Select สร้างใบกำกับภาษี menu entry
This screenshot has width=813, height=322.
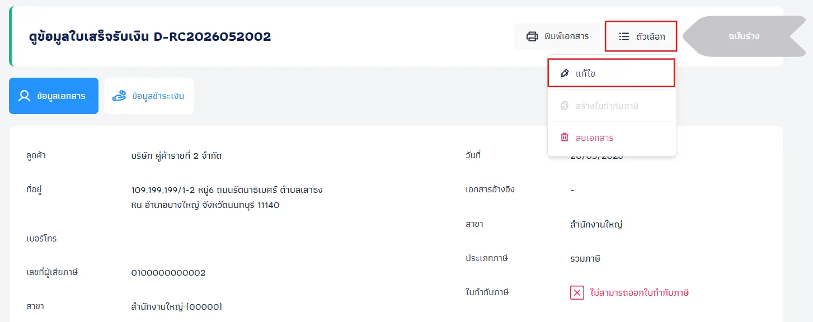tap(612, 106)
